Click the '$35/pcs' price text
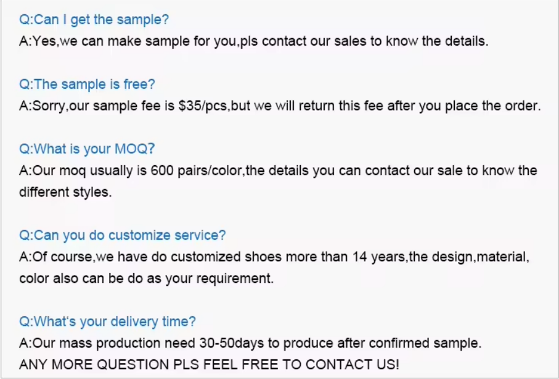Viewport: 559px width, 379px height. pos(203,106)
